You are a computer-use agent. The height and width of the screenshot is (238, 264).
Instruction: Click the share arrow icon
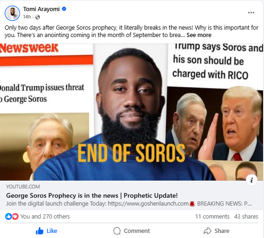click(207, 231)
